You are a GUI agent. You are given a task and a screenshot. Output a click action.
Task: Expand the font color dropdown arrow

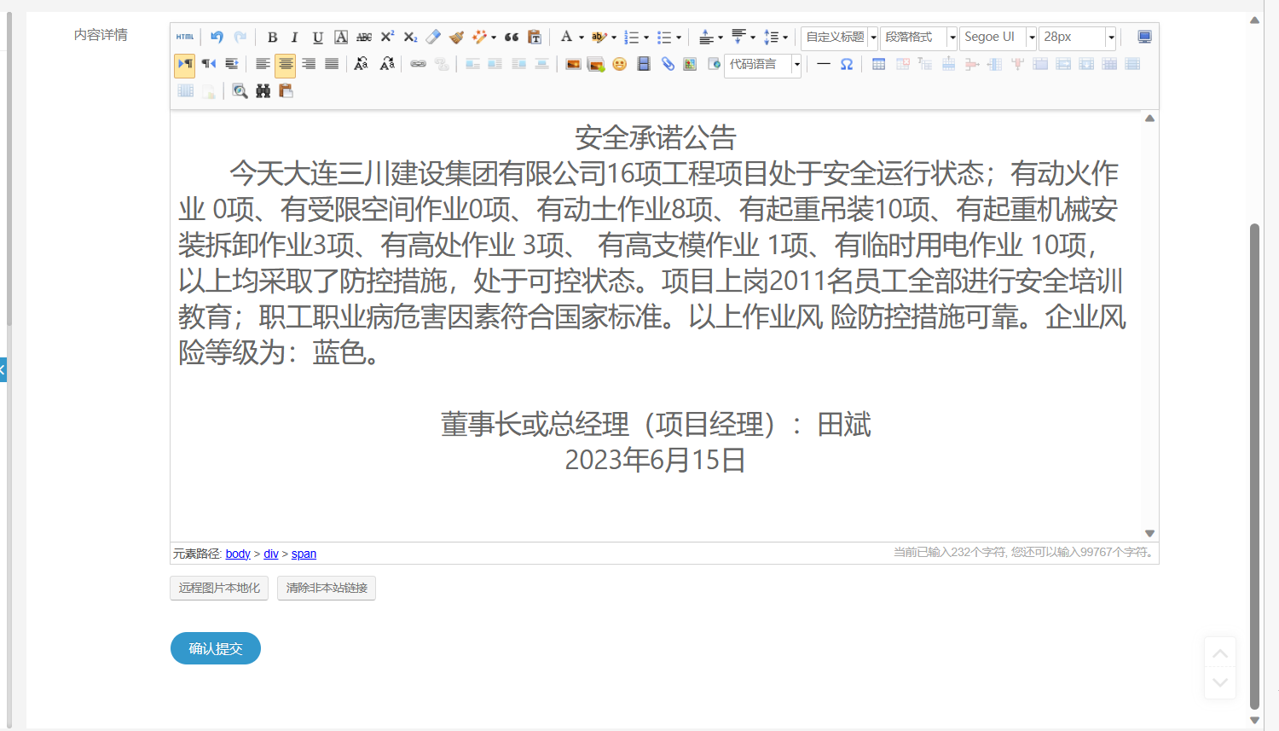coord(582,38)
